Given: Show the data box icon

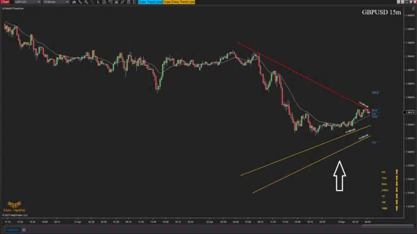Looking at the screenshot, I should click(x=104, y=2).
